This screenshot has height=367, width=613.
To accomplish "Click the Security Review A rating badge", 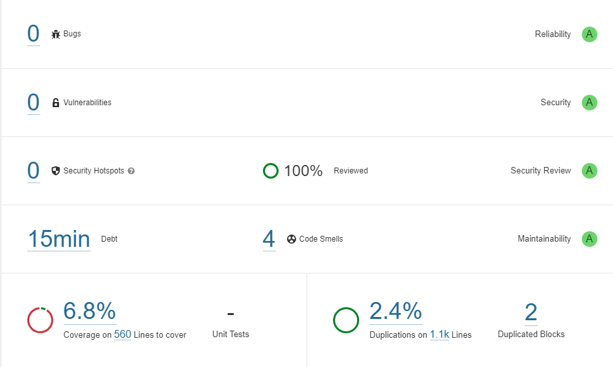I will tap(590, 171).
